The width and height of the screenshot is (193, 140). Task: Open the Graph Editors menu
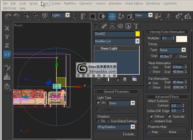pyautogui.click(x=134, y=3)
